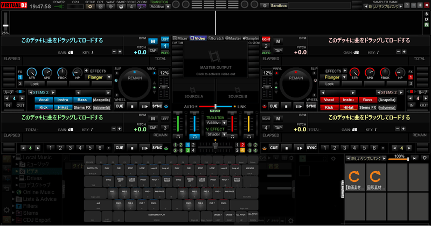Viewport: 431px width, 226px height.
Task: Stop deck 1 with square button
Action: [x=132, y=106]
